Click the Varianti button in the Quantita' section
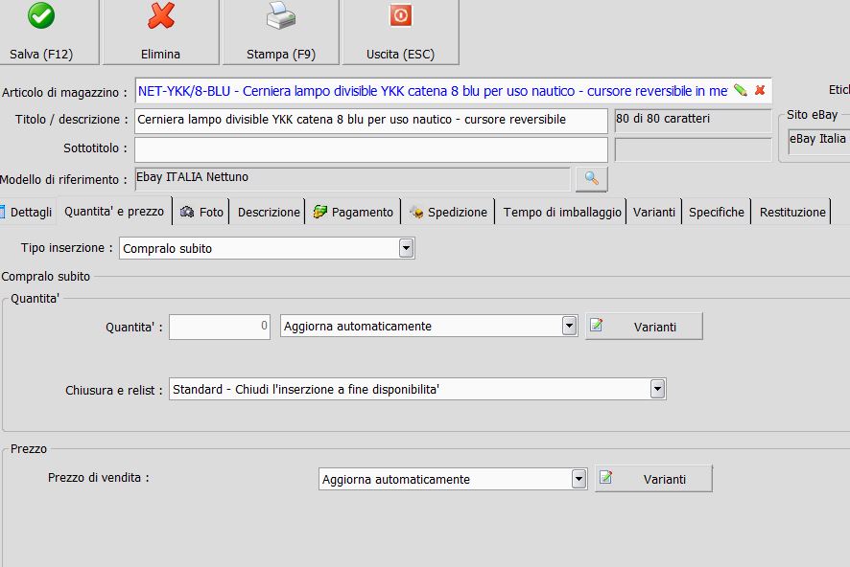The width and height of the screenshot is (850, 567). tap(644, 327)
